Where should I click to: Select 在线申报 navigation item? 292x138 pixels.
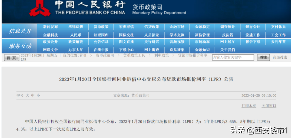click(101, 50)
